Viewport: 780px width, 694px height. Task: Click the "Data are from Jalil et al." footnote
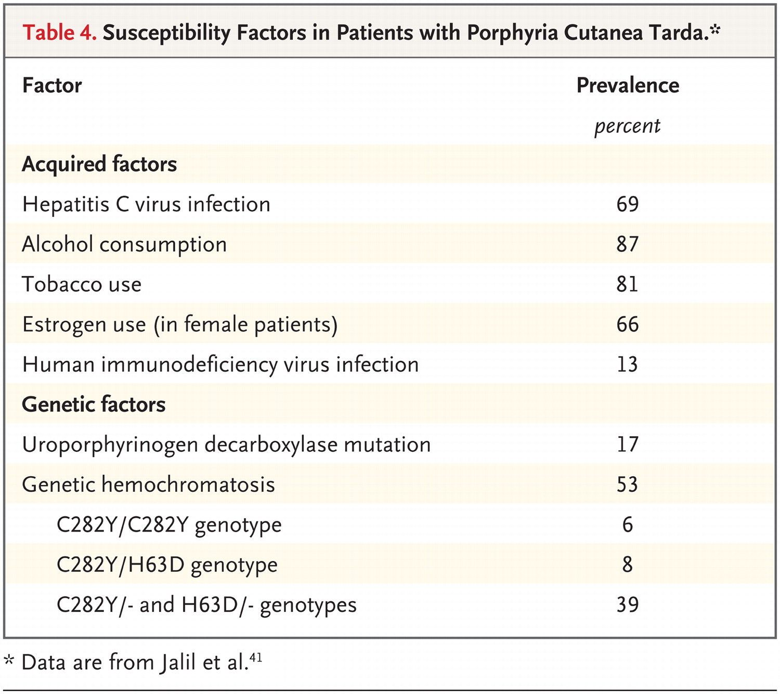coord(134,663)
